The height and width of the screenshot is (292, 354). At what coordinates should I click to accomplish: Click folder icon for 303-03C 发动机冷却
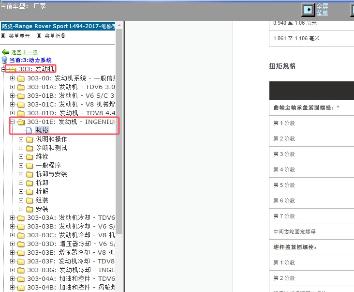[x=21, y=235]
